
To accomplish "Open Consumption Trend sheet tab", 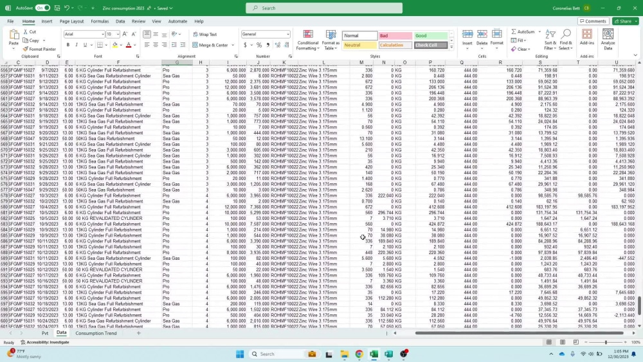I will (96, 333).
